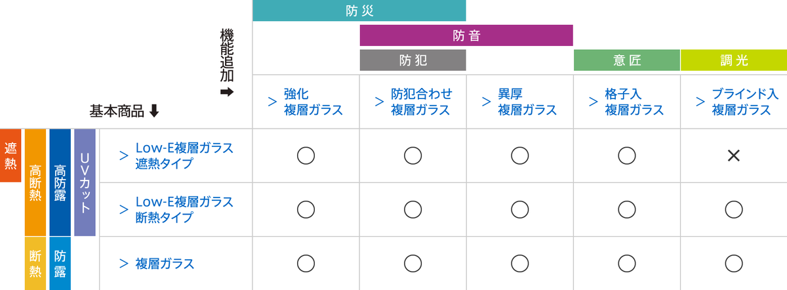Click the orange 遮熱 label

pyautogui.click(x=10, y=155)
